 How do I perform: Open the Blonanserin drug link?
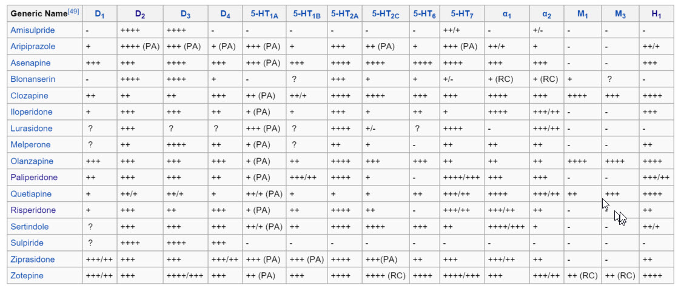(33, 79)
